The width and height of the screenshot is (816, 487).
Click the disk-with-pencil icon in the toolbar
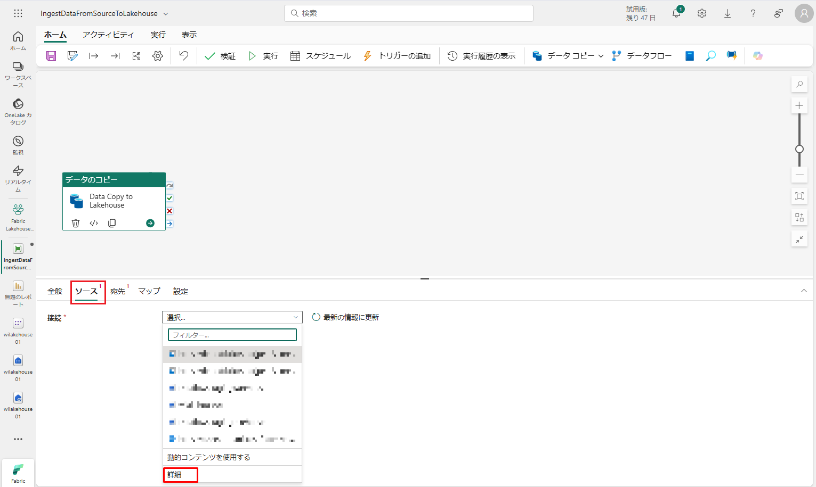72,56
